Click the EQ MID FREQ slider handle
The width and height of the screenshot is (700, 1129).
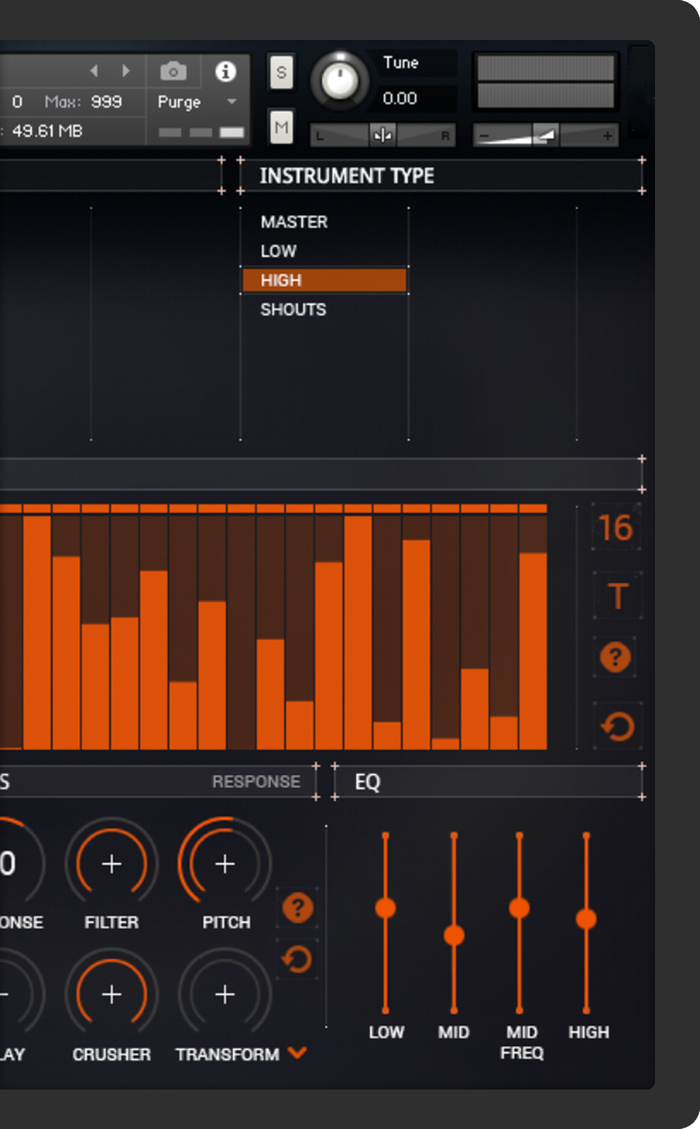tap(519, 908)
